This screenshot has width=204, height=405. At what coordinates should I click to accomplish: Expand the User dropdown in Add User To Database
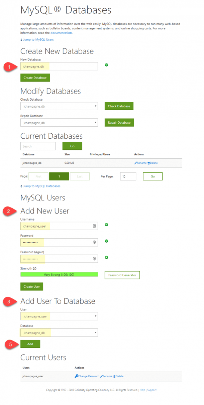click(59, 316)
